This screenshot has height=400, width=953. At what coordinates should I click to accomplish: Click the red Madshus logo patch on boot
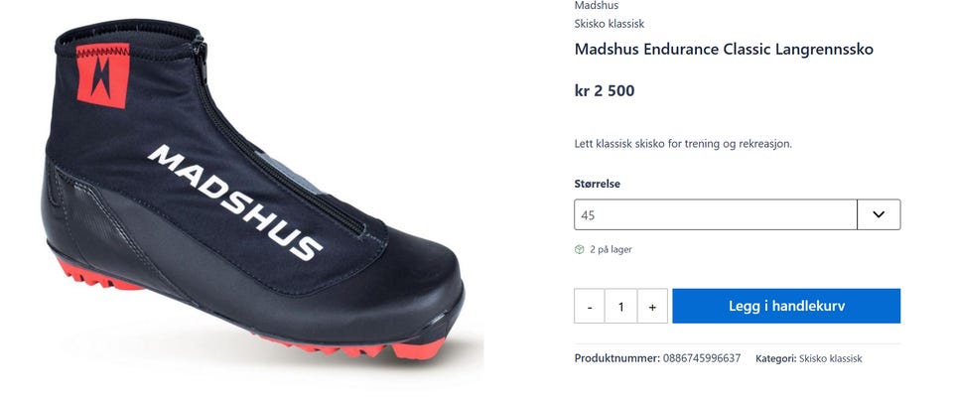tap(102, 74)
